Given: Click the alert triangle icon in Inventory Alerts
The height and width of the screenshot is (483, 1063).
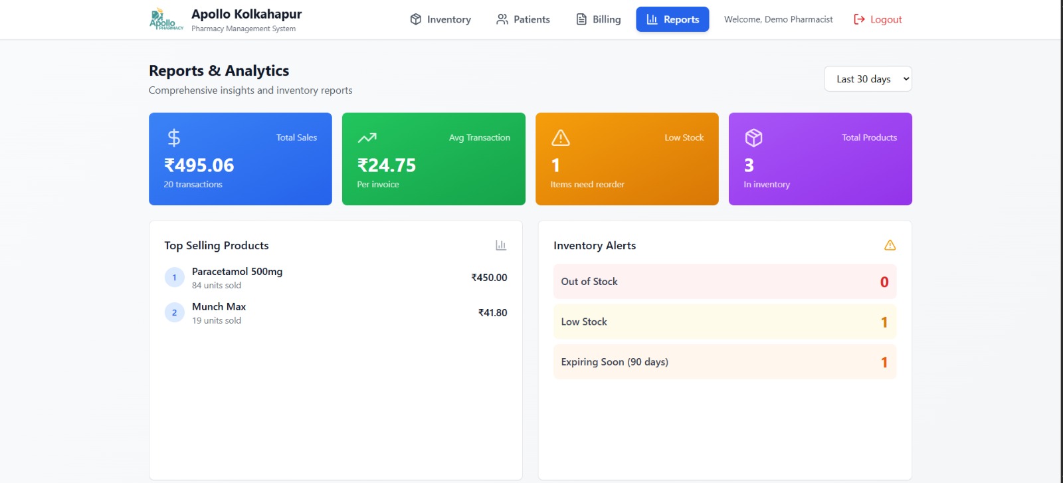Looking at the screenshot, I should (890, 245).
